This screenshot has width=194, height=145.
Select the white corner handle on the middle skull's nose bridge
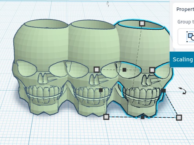[x=96, y=70]
